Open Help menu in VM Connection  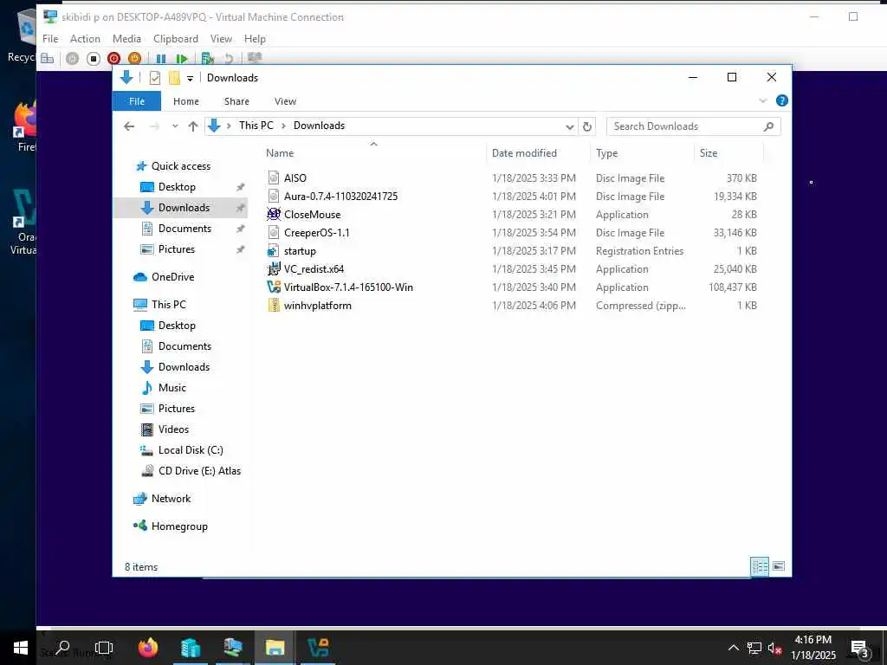[x=255, y=38]
